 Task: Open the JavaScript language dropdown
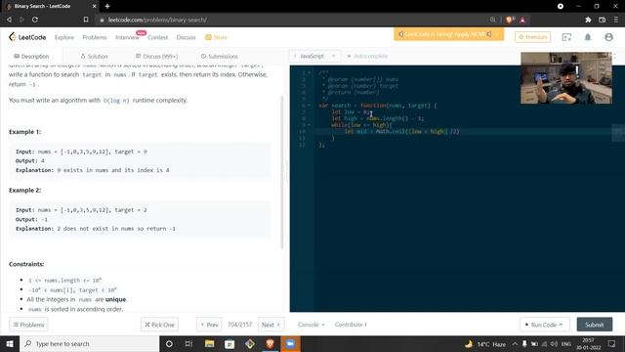coord(314,57)
